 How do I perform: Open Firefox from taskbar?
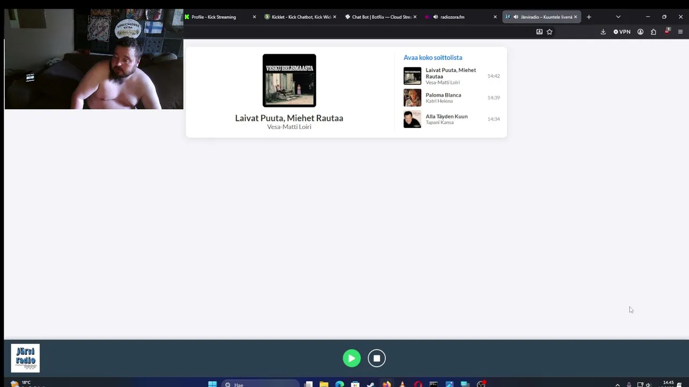[x=386, y=384]
